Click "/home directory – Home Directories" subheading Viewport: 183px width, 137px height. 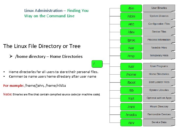tap(49, 57)
